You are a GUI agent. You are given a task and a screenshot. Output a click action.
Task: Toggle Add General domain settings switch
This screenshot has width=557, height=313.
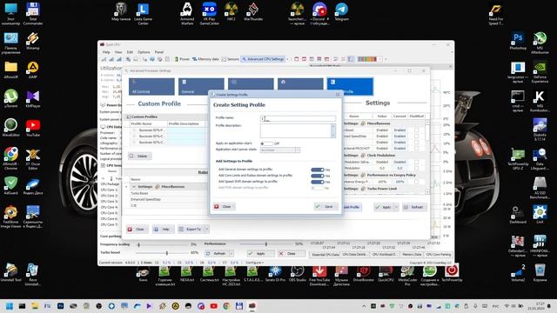click(317, 170)
